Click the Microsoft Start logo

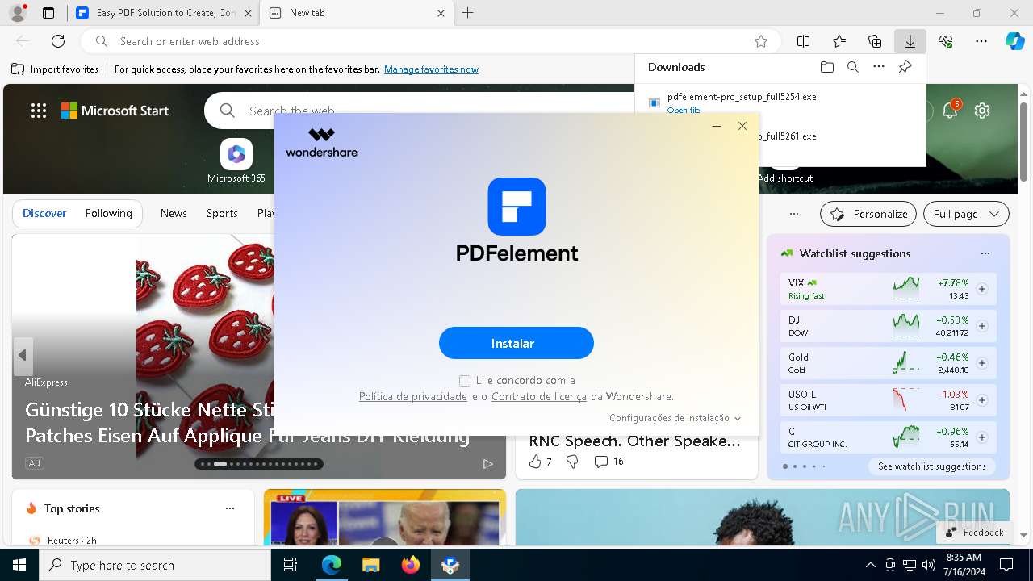click(x=115, y=111)
